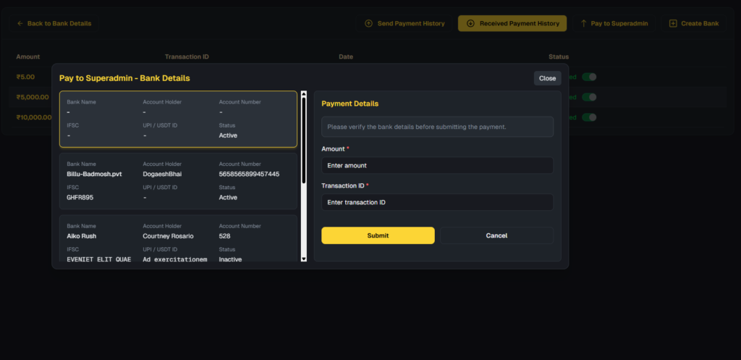Click the bank list scrollbar thumb
741x360 pixels.
[304, 138]
